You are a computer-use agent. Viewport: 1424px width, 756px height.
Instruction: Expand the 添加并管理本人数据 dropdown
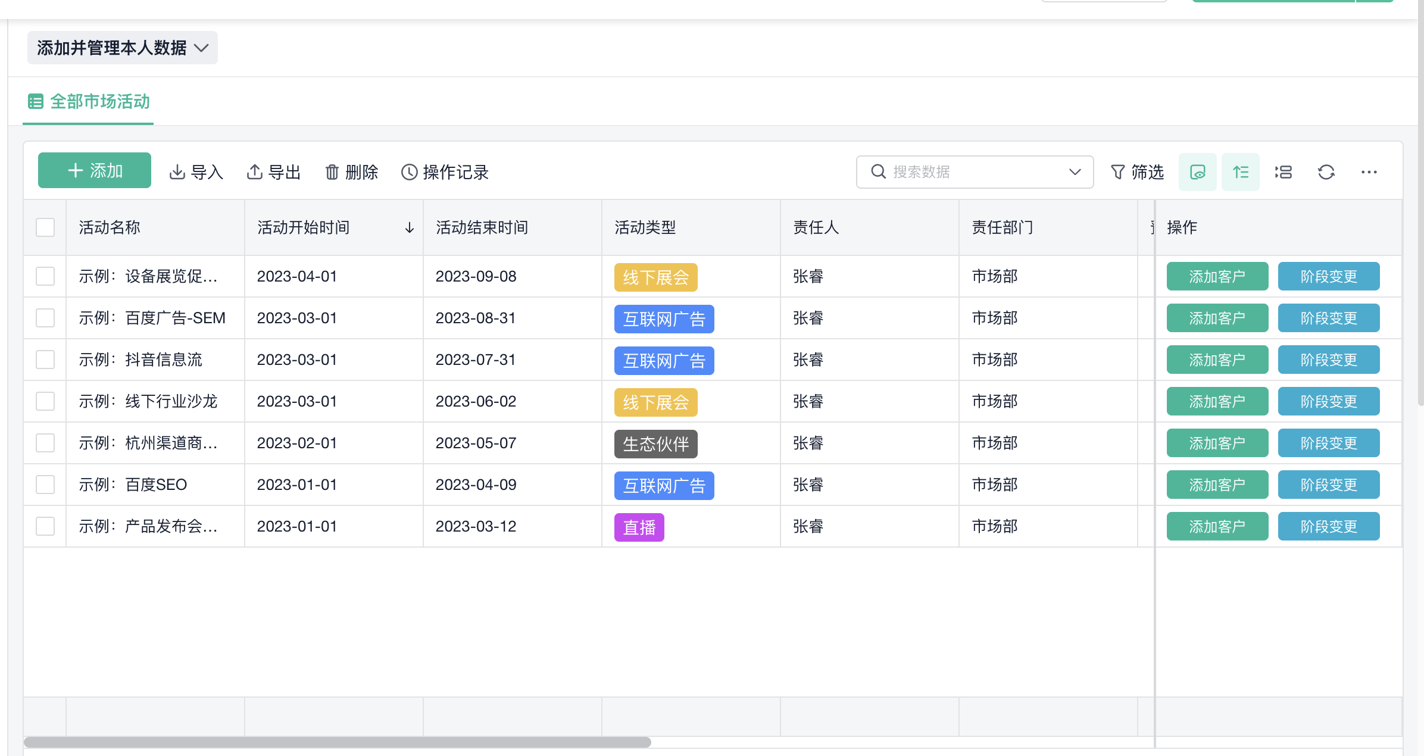click(x=122, y=48)
